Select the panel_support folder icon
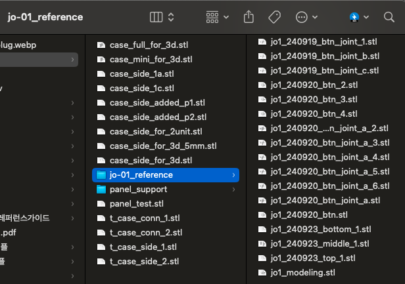405x284 pixels. tap(101, 190)
